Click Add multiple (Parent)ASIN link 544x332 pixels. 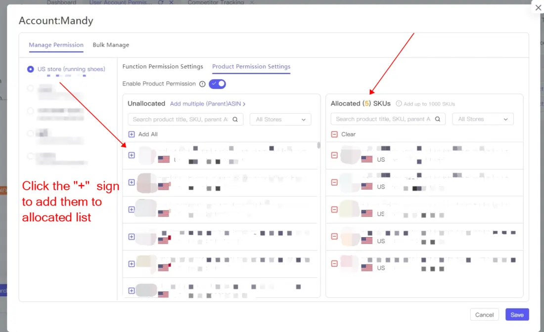coord(208,104)
